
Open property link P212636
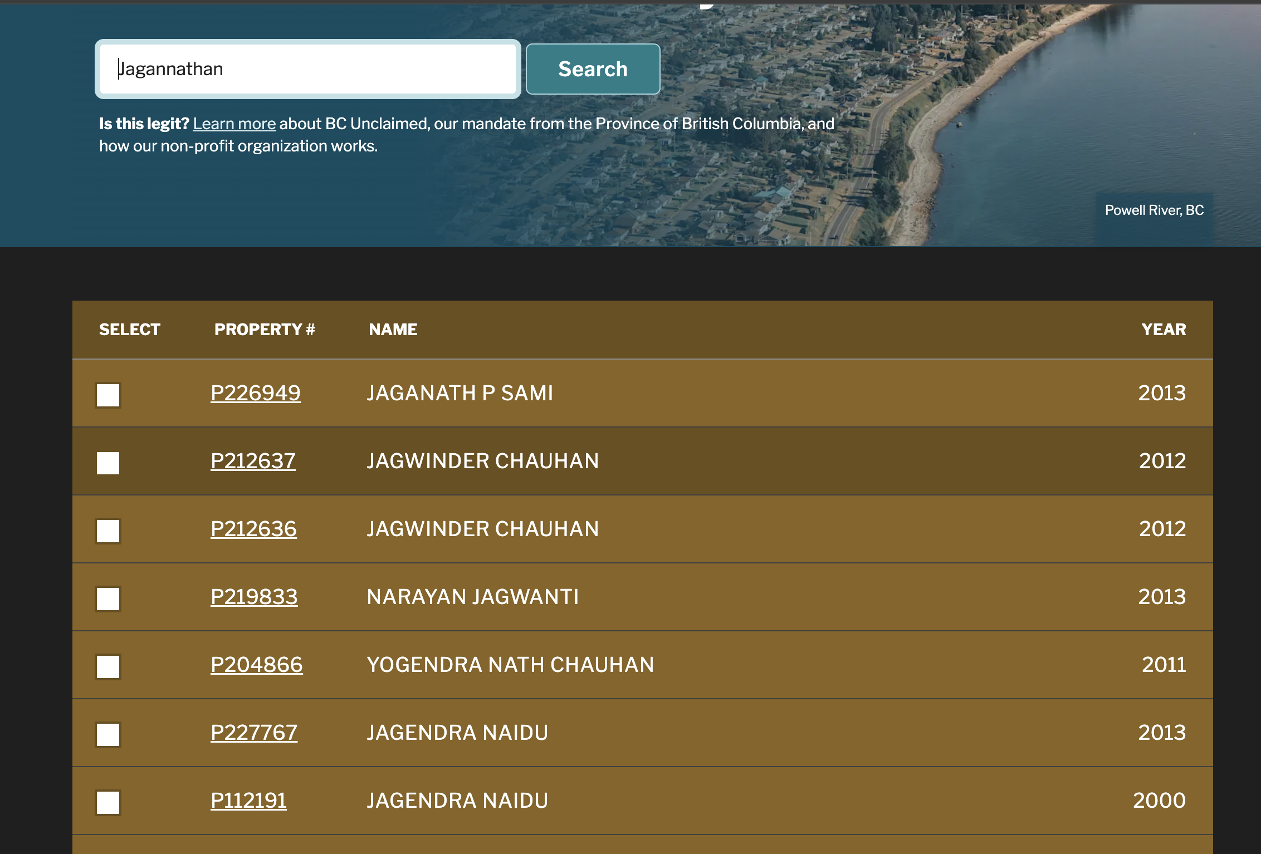click(x=253, y=529)
